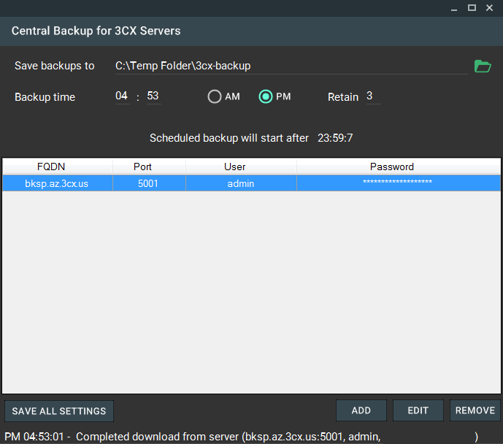Click the REMOVE server button
The image size is (503, 444).
pos(475,410)
